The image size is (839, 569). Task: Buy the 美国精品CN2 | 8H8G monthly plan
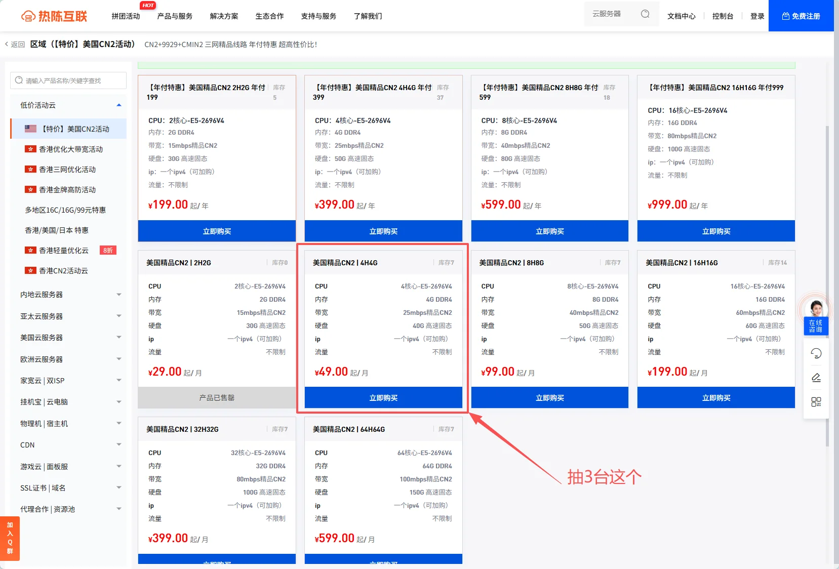(550, 397)
